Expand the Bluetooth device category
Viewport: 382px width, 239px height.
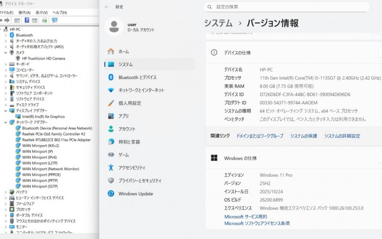(x=6, y=35)
